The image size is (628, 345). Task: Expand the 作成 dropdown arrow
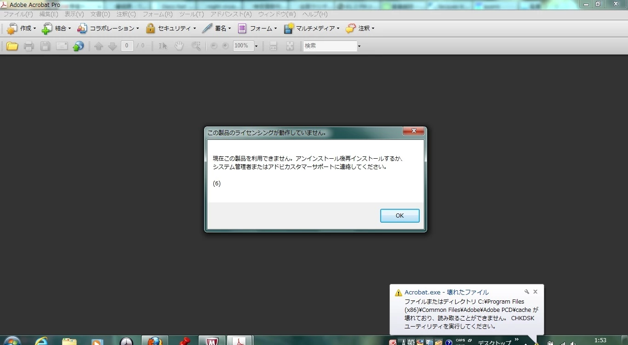[x=34, y=29]
